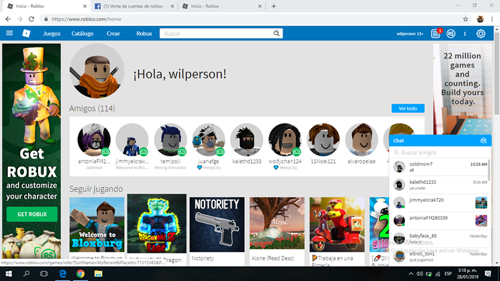Join antoniaFM2's game via controller icon
This screenshot has height=281, width=500.
(x=106, y=152)
